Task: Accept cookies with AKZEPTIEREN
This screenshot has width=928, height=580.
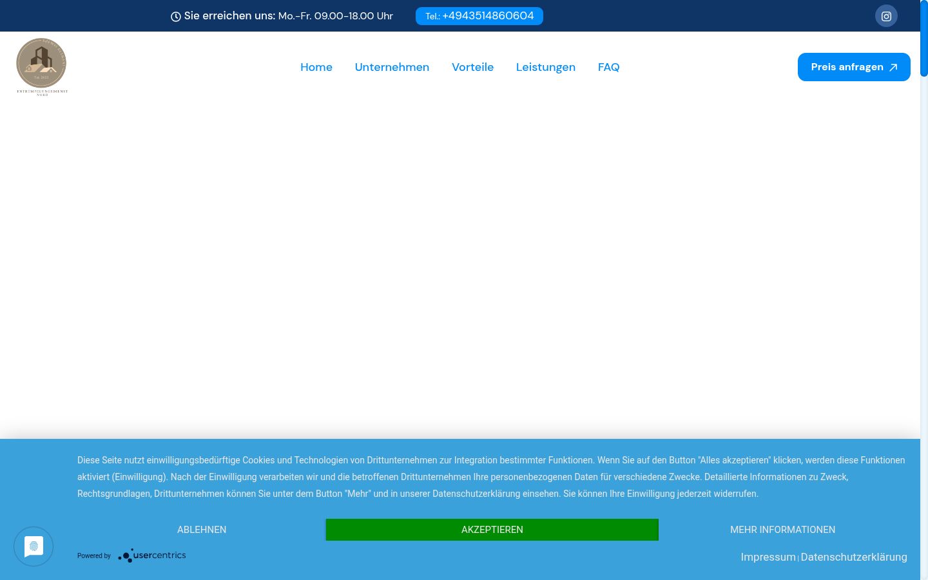Action: pyautogui.click(x=492, y=530)
